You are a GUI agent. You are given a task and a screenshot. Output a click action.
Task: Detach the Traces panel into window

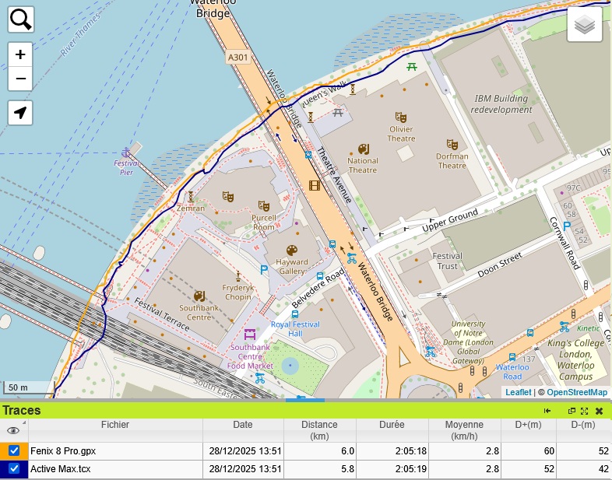pyautogui.click(x=572, y=411)
